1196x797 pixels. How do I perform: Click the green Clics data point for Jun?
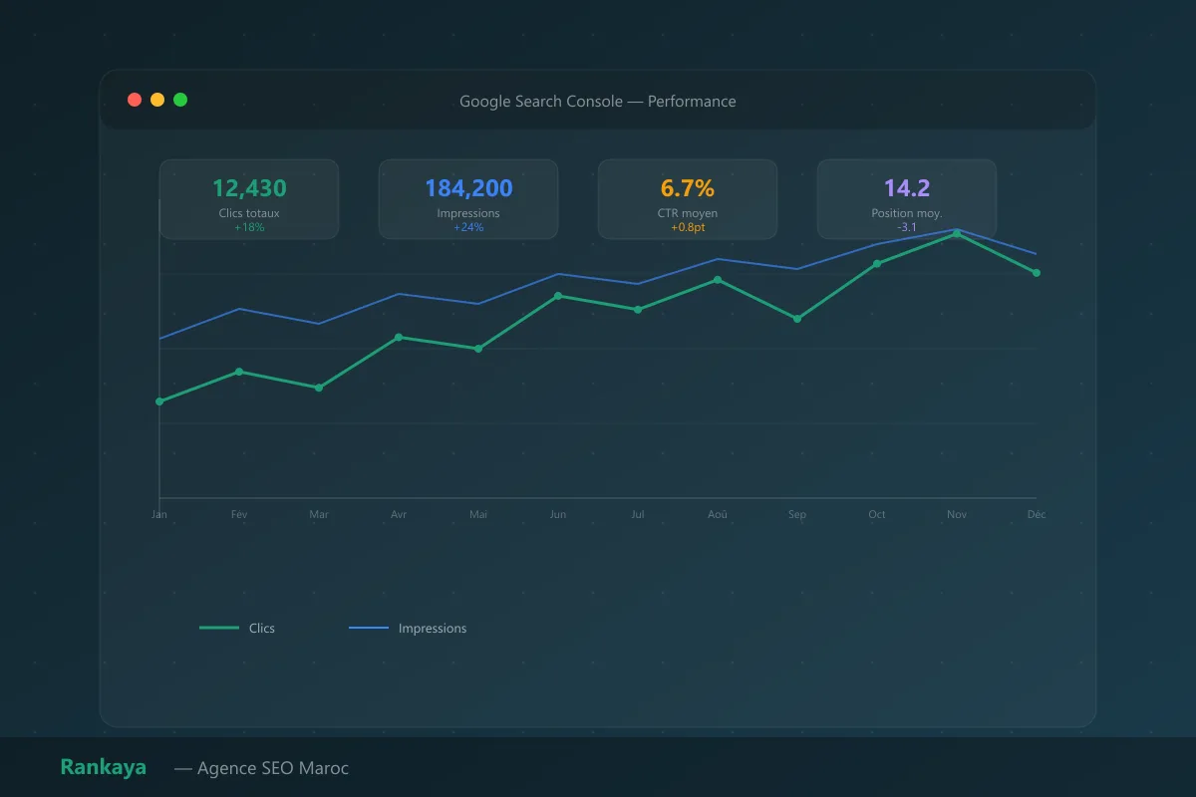point(558,296)
